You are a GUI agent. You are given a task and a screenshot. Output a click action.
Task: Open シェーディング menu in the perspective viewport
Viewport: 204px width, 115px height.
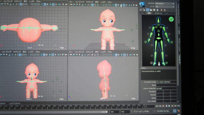click(x=80, y=2)
